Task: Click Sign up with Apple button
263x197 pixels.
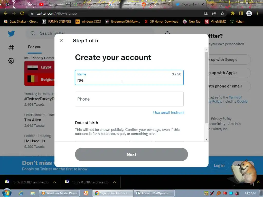Action: (x=229, y=73)
